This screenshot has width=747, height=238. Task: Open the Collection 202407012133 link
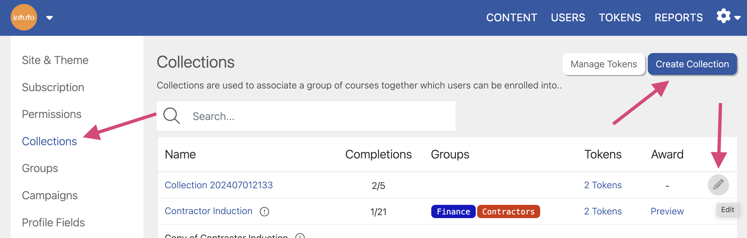[218, 185]
